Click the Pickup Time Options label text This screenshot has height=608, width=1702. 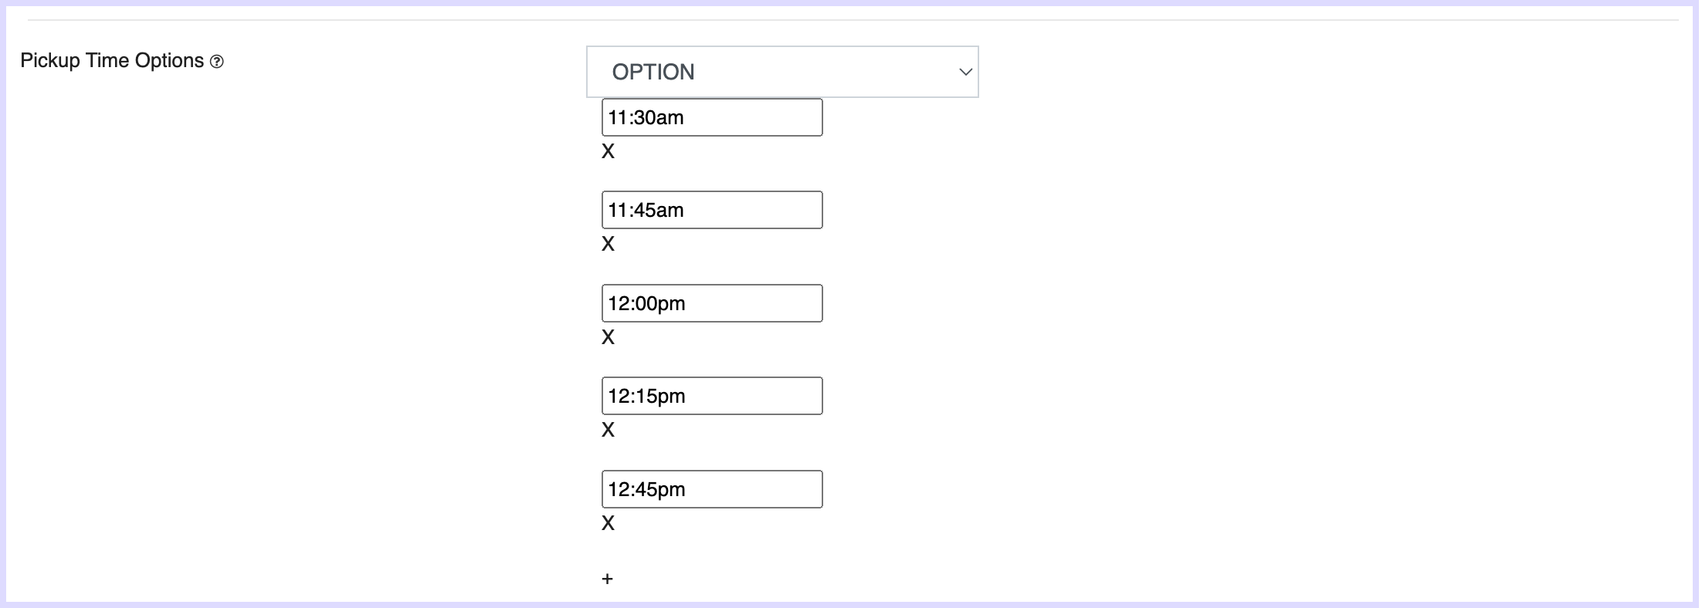[x=112, y=61]
